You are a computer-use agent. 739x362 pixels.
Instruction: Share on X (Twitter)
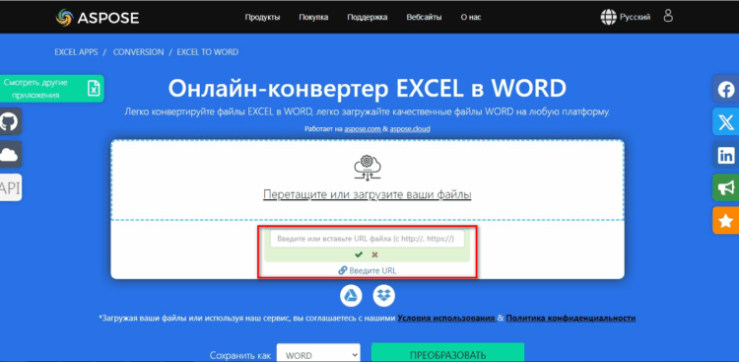pyautogui.click(x=726, y=121)
